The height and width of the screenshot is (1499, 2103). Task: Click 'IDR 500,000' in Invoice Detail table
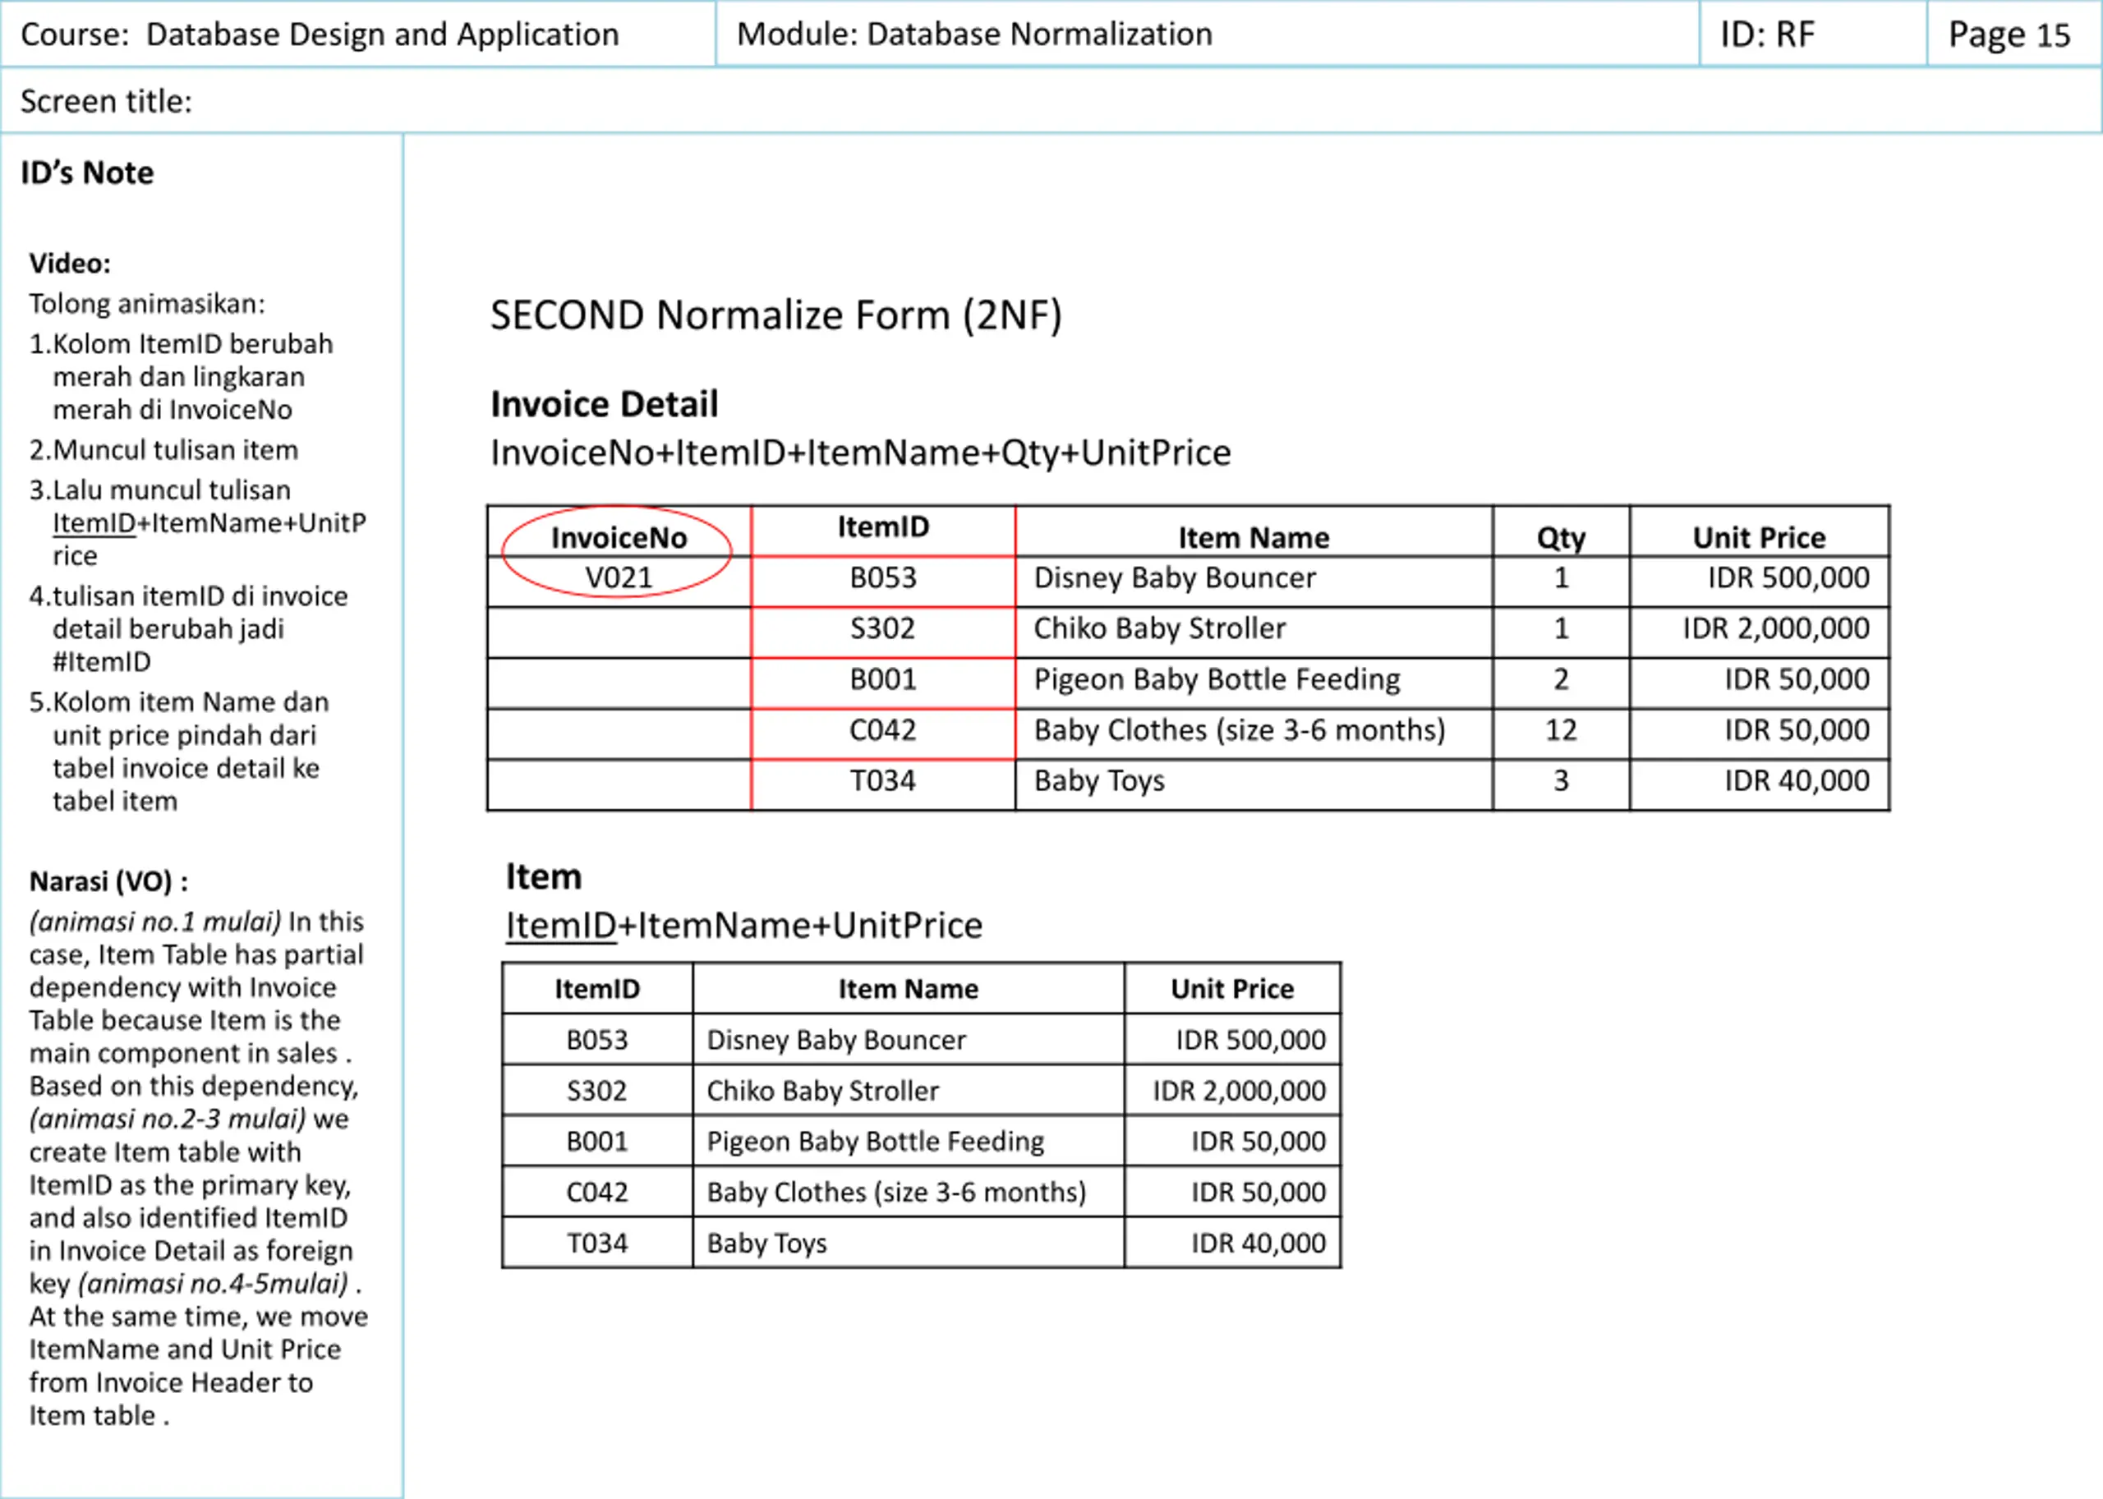[x=1788, y=577]
